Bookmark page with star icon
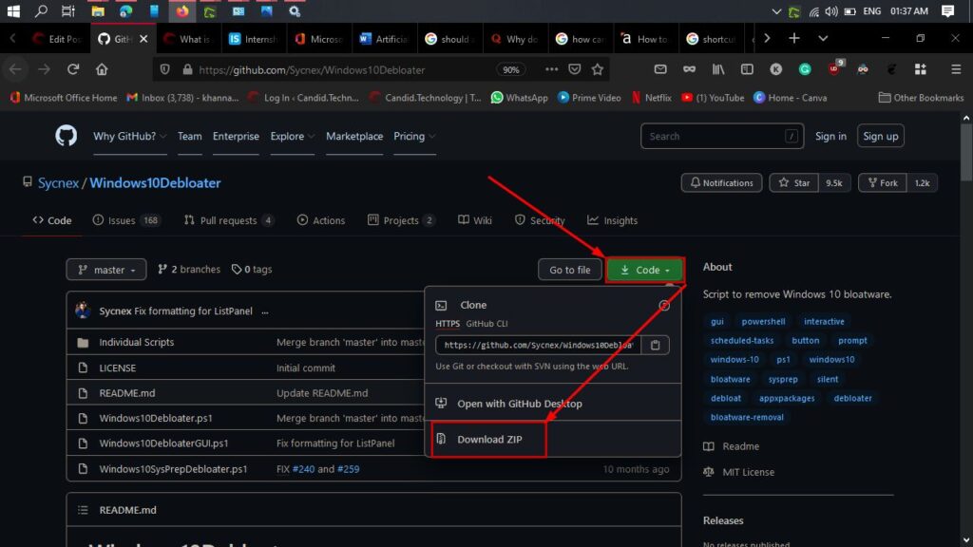The width and height of the screenshot is (973, 547). [598, 69]
